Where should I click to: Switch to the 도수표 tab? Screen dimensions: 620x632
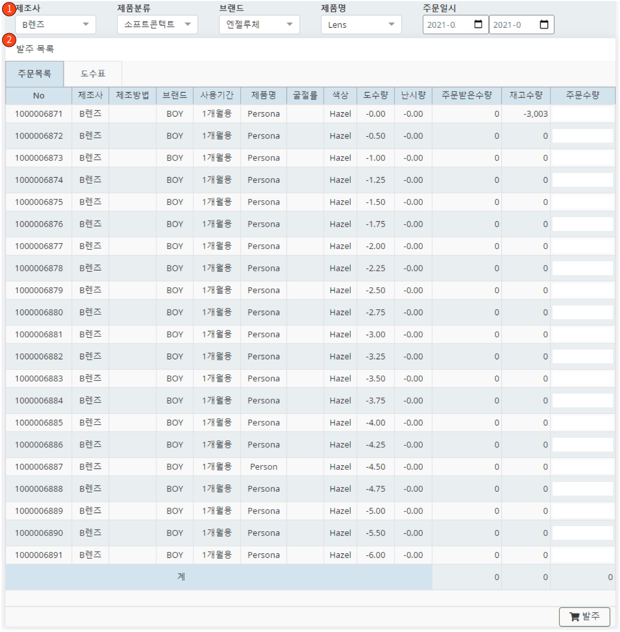pos(92,73)
